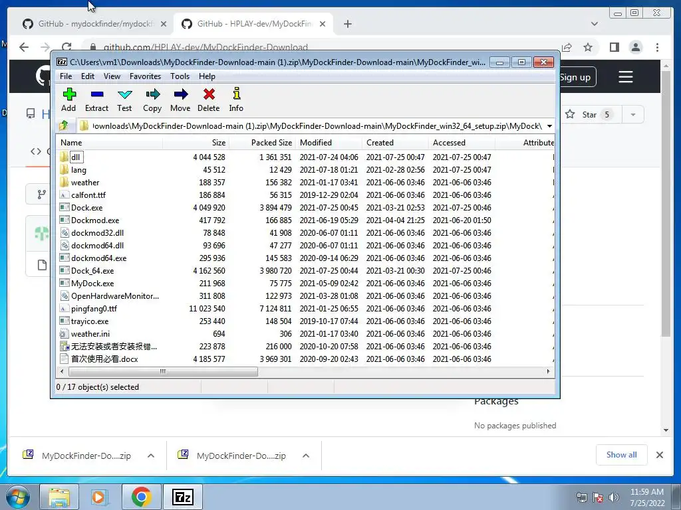Open Windows Explorer from taskbar
Viewport: 681px width, 510px height.
tap(59, 497)
